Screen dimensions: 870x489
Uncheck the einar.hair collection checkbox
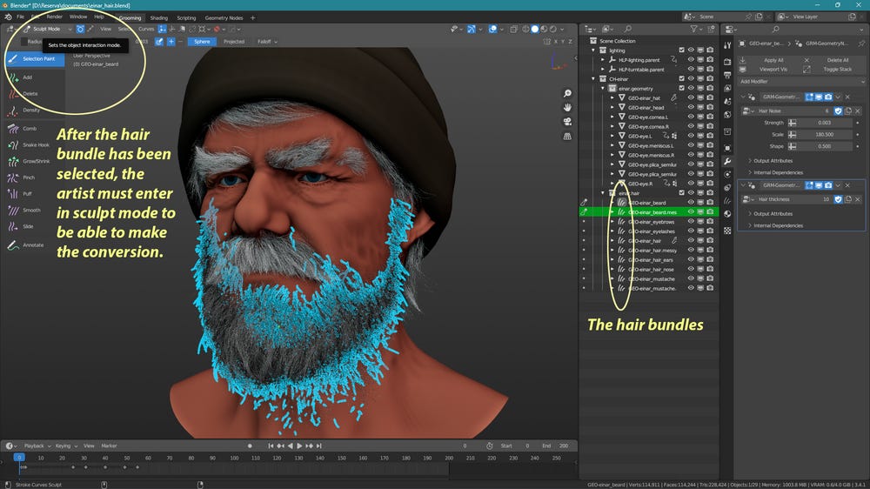[x=682, y=192]
